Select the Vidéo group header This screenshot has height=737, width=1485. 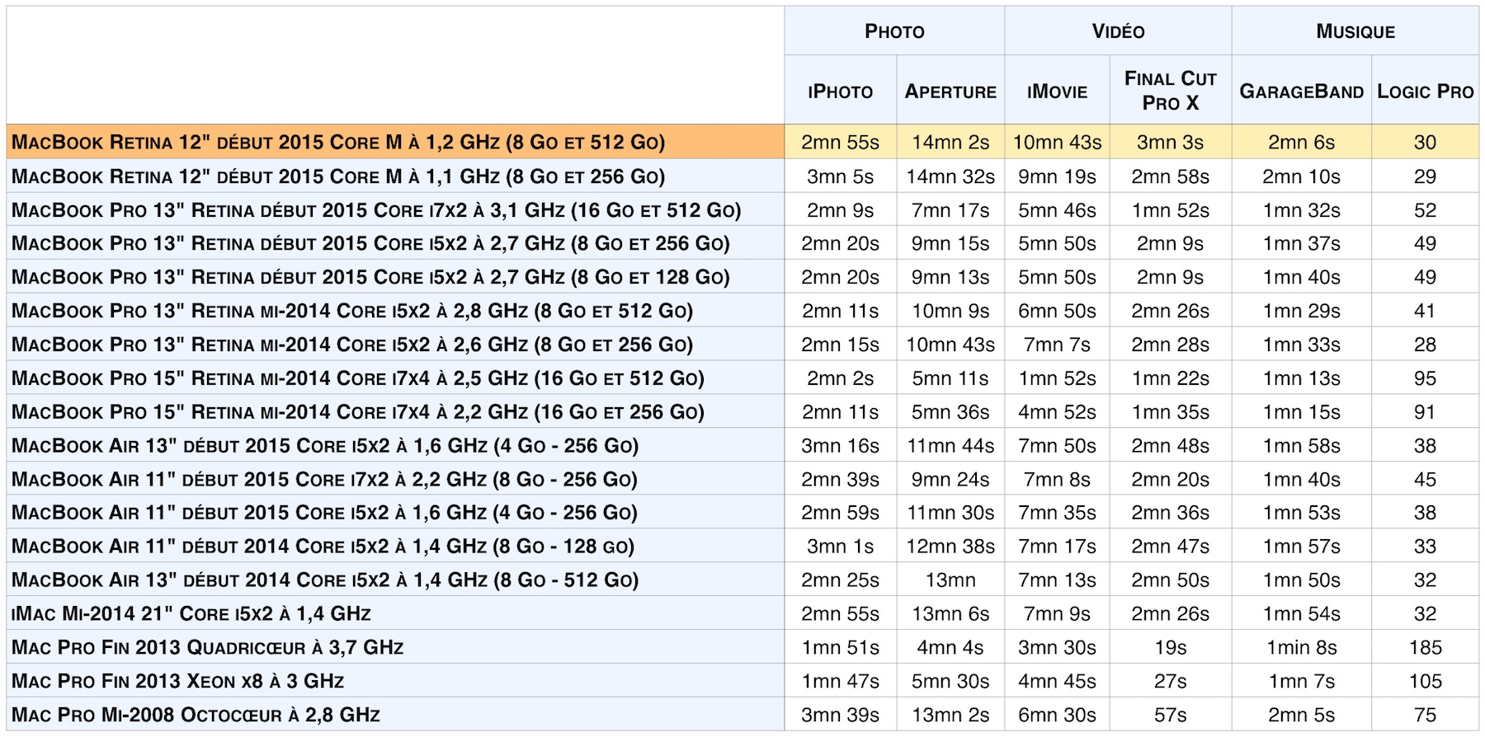point(1118,31)
